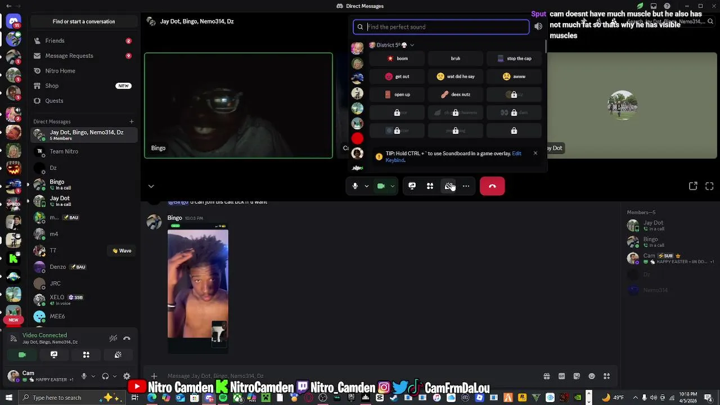Deafen with headphones icon in user panel

point(105,376)
